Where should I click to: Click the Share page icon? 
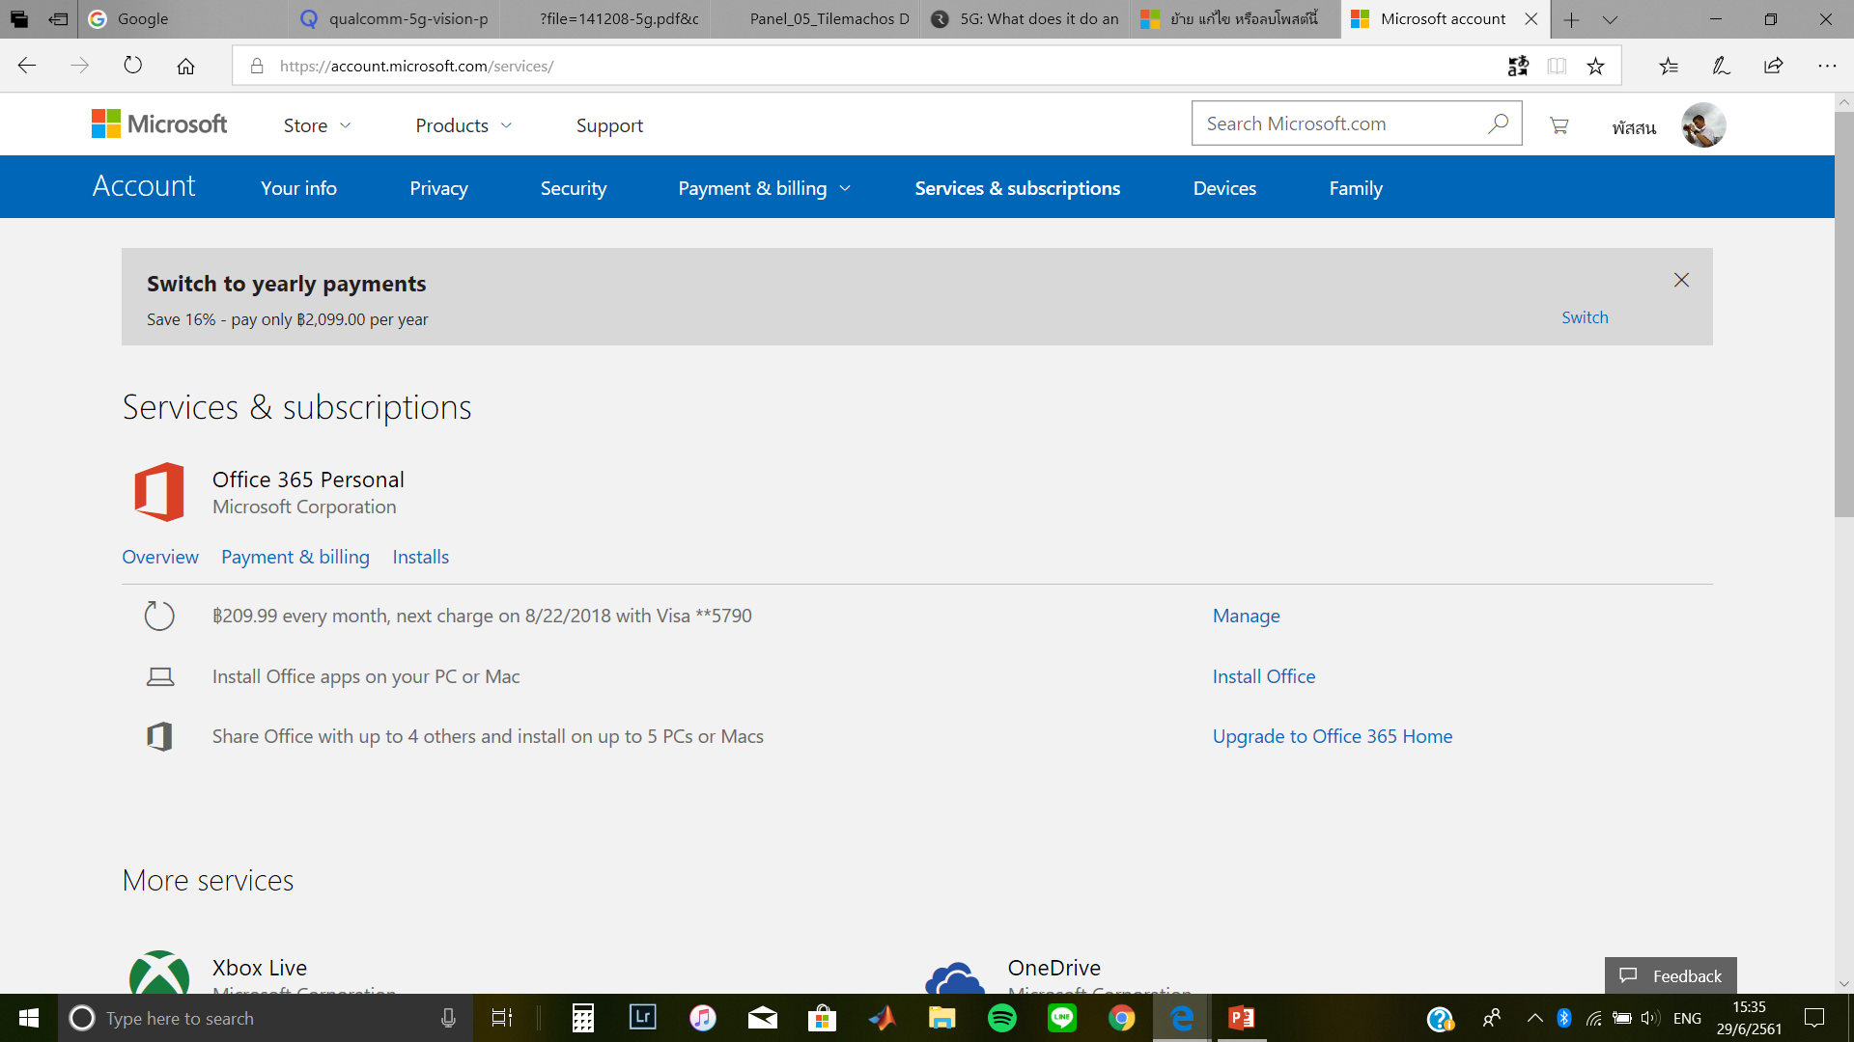[x=1774, y=66]
